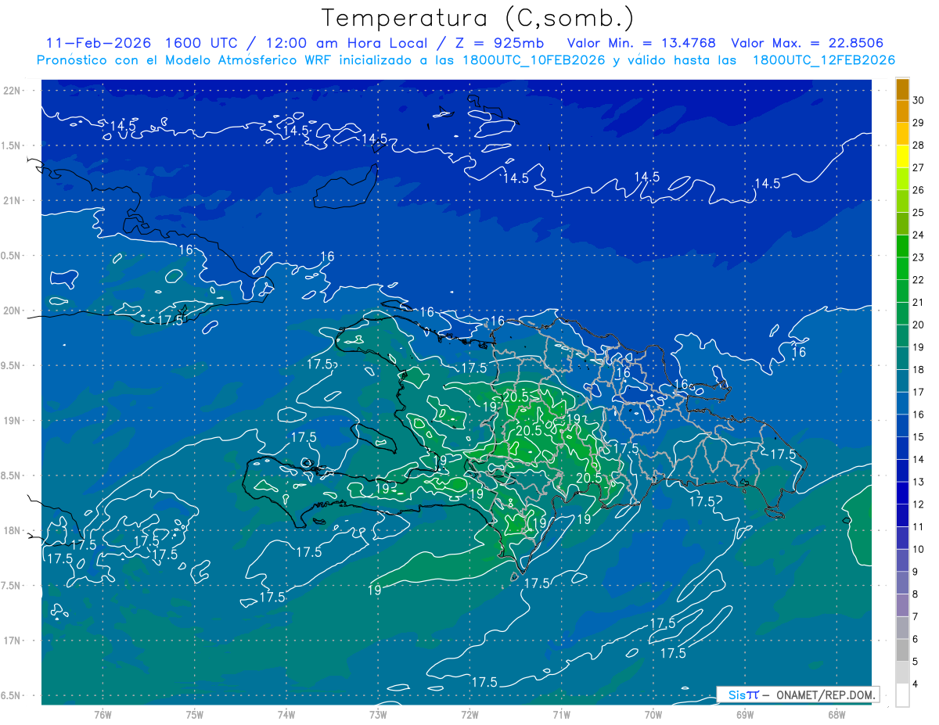Click the "68W" longitude axis label
939x725 pixels.
pos(836,715)
